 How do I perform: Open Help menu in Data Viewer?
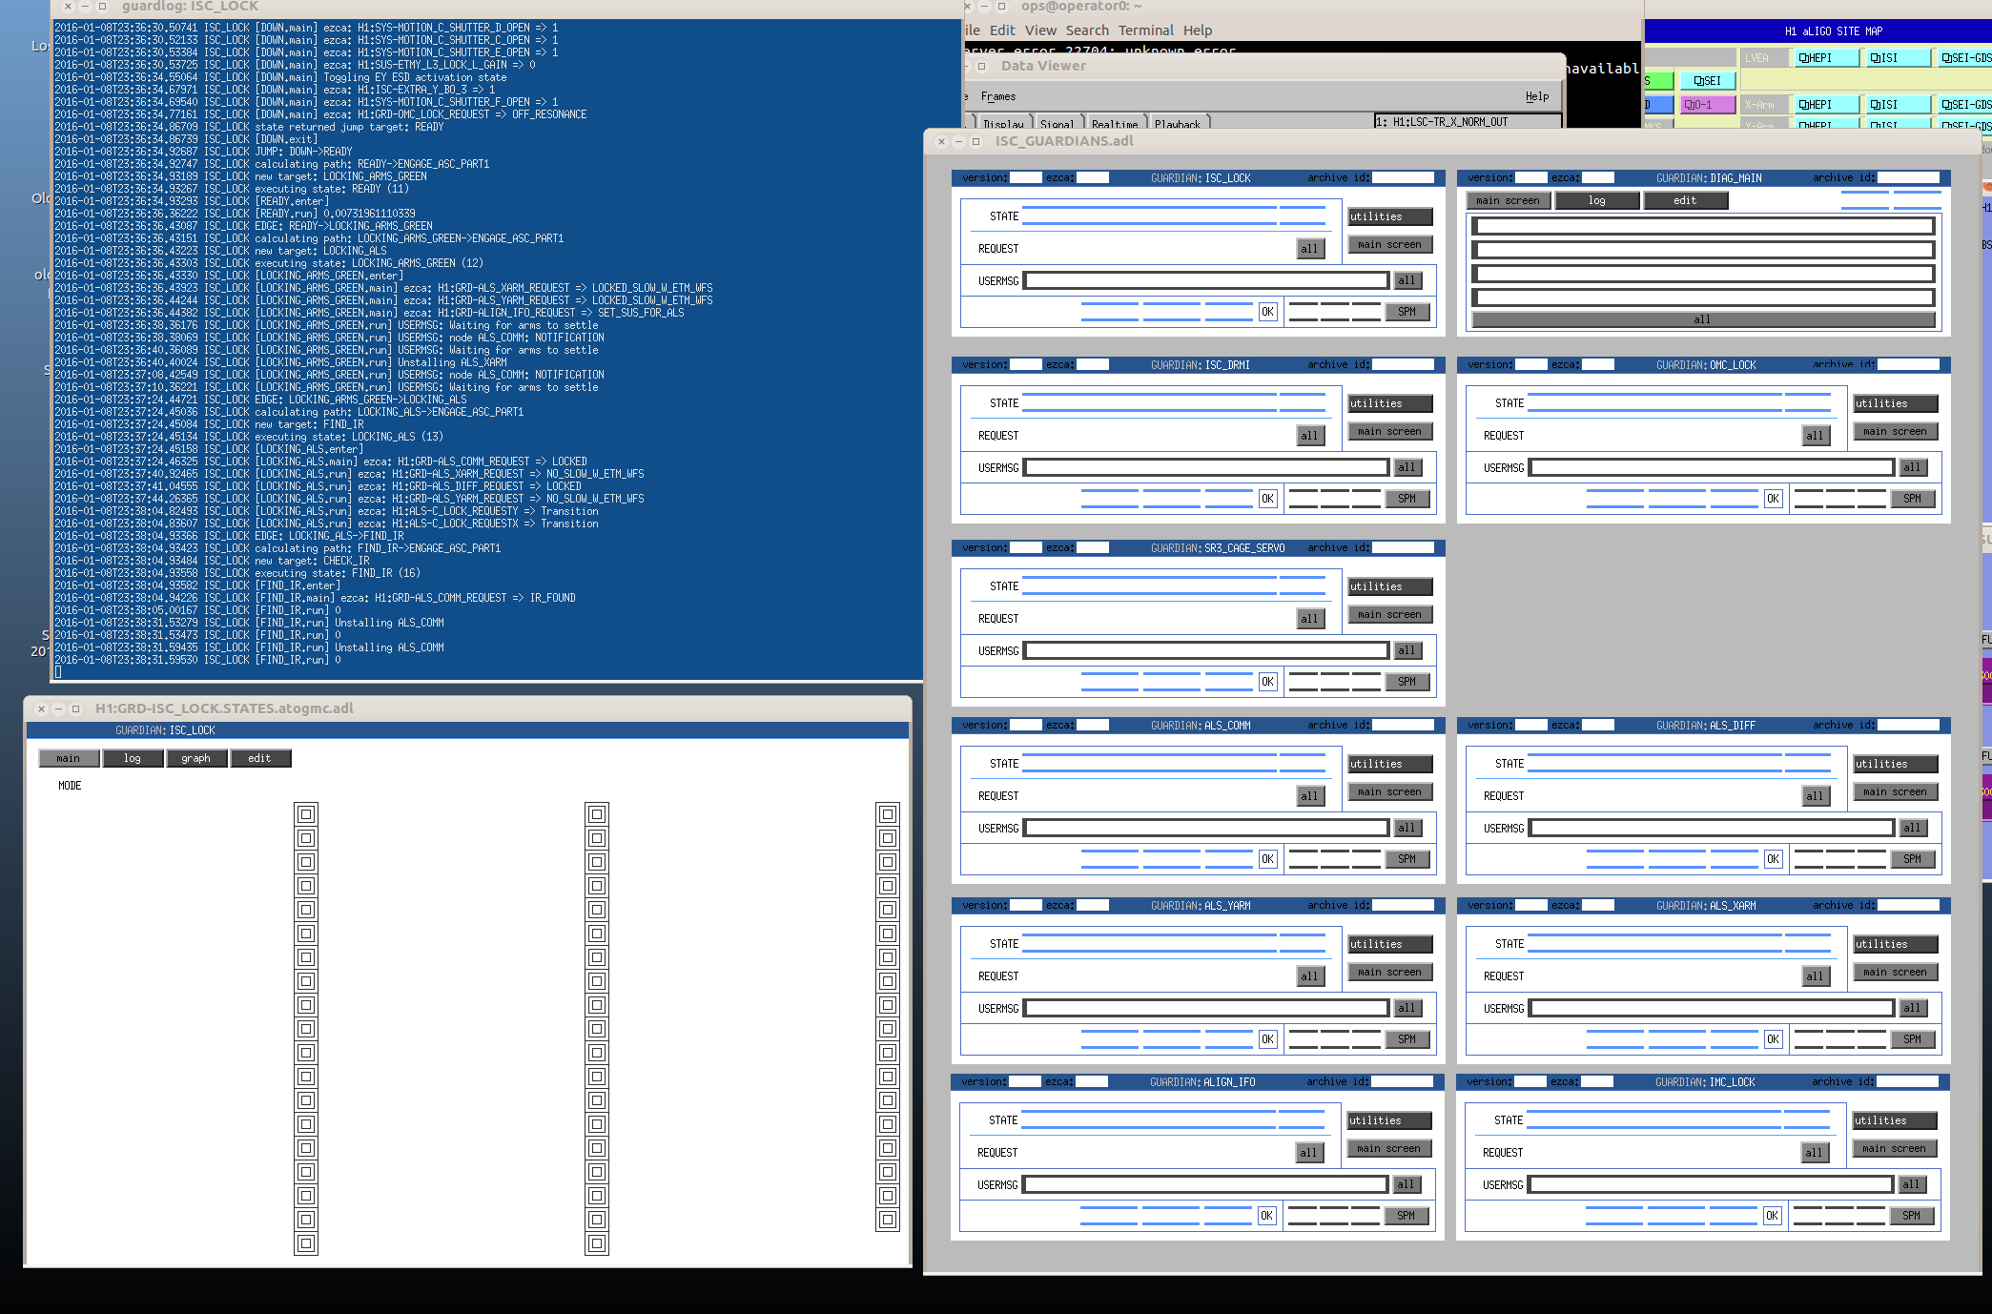tap(1537, 96)
